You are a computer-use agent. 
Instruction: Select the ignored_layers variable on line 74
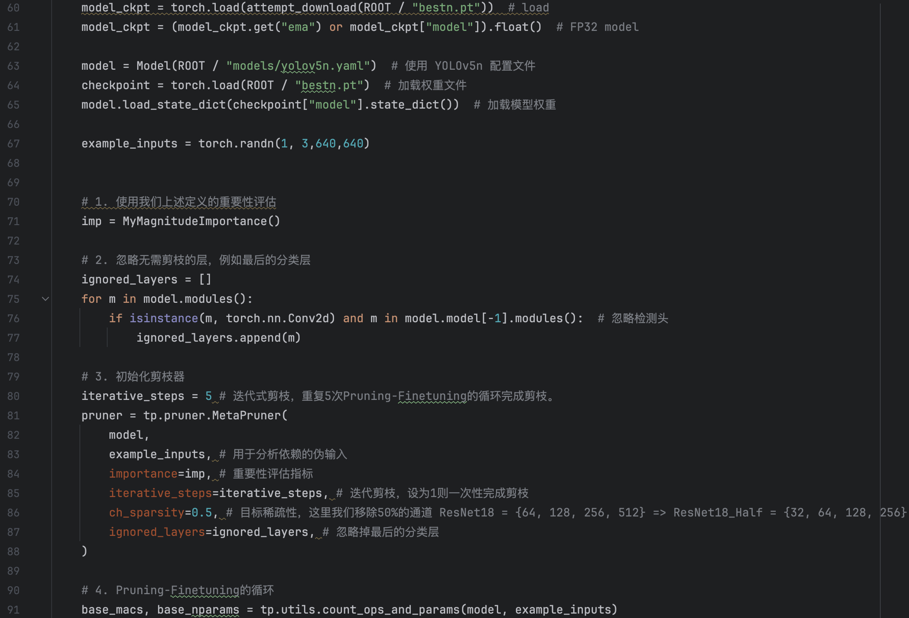pyautogui.click(x=129, y=279)
